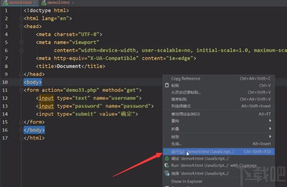
Task: Click the highlighted <body> tag
Action: [x=32, y=82]
